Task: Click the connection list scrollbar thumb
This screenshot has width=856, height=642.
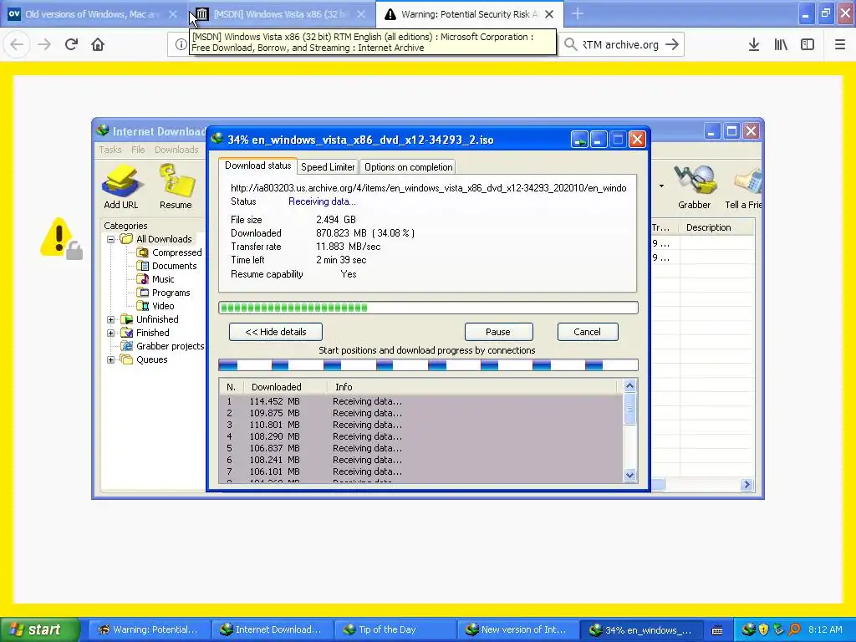Action: pos(629,408)
